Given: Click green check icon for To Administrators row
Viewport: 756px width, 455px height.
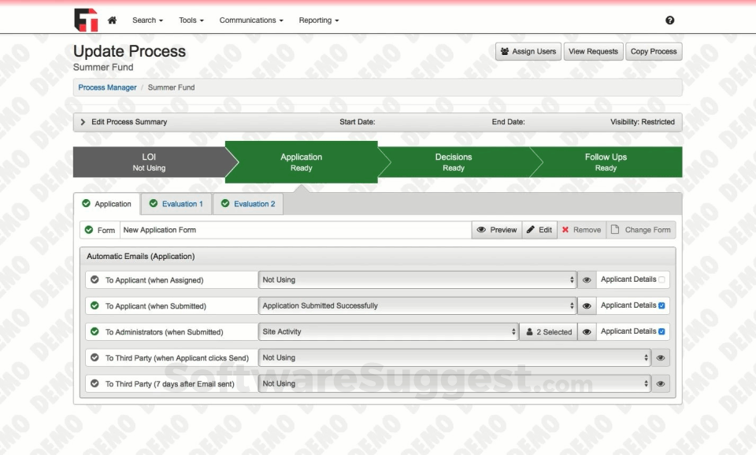Looking at the screenshot, I should 94,331.
